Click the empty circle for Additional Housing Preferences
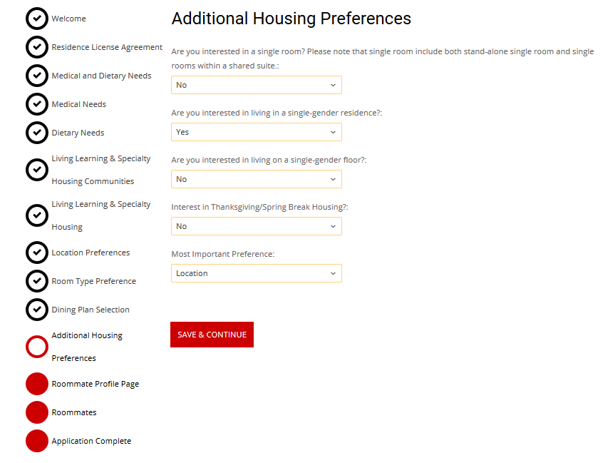This screenshot has width=610, height=463. pos(37,347)
